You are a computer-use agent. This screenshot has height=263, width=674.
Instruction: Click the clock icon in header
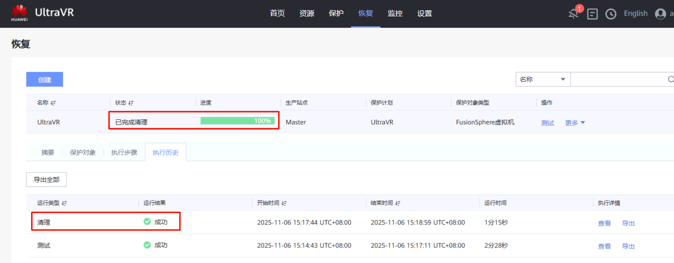[x=611, y=14]
